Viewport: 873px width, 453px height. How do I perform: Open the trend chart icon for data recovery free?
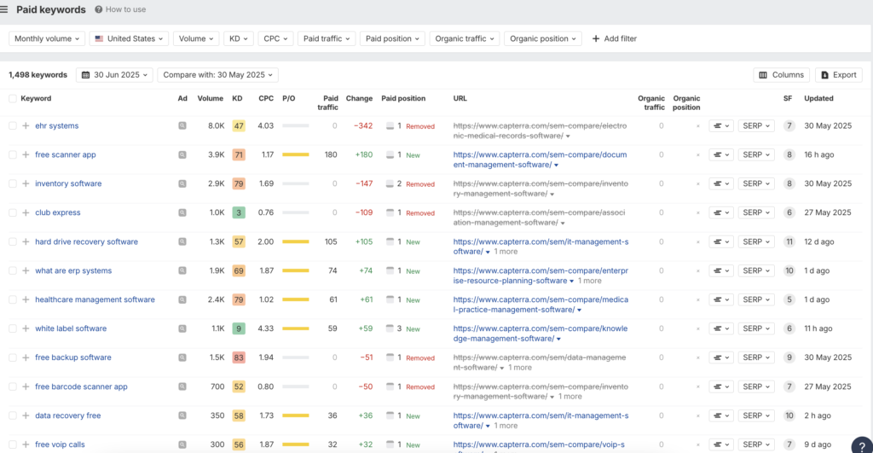pyautogui.click(x=721, y=415)
